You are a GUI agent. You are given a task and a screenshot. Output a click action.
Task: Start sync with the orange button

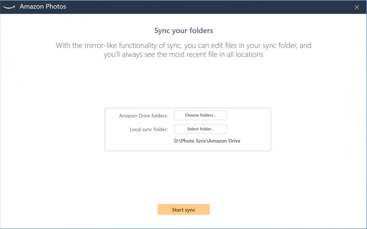(183, 210)
